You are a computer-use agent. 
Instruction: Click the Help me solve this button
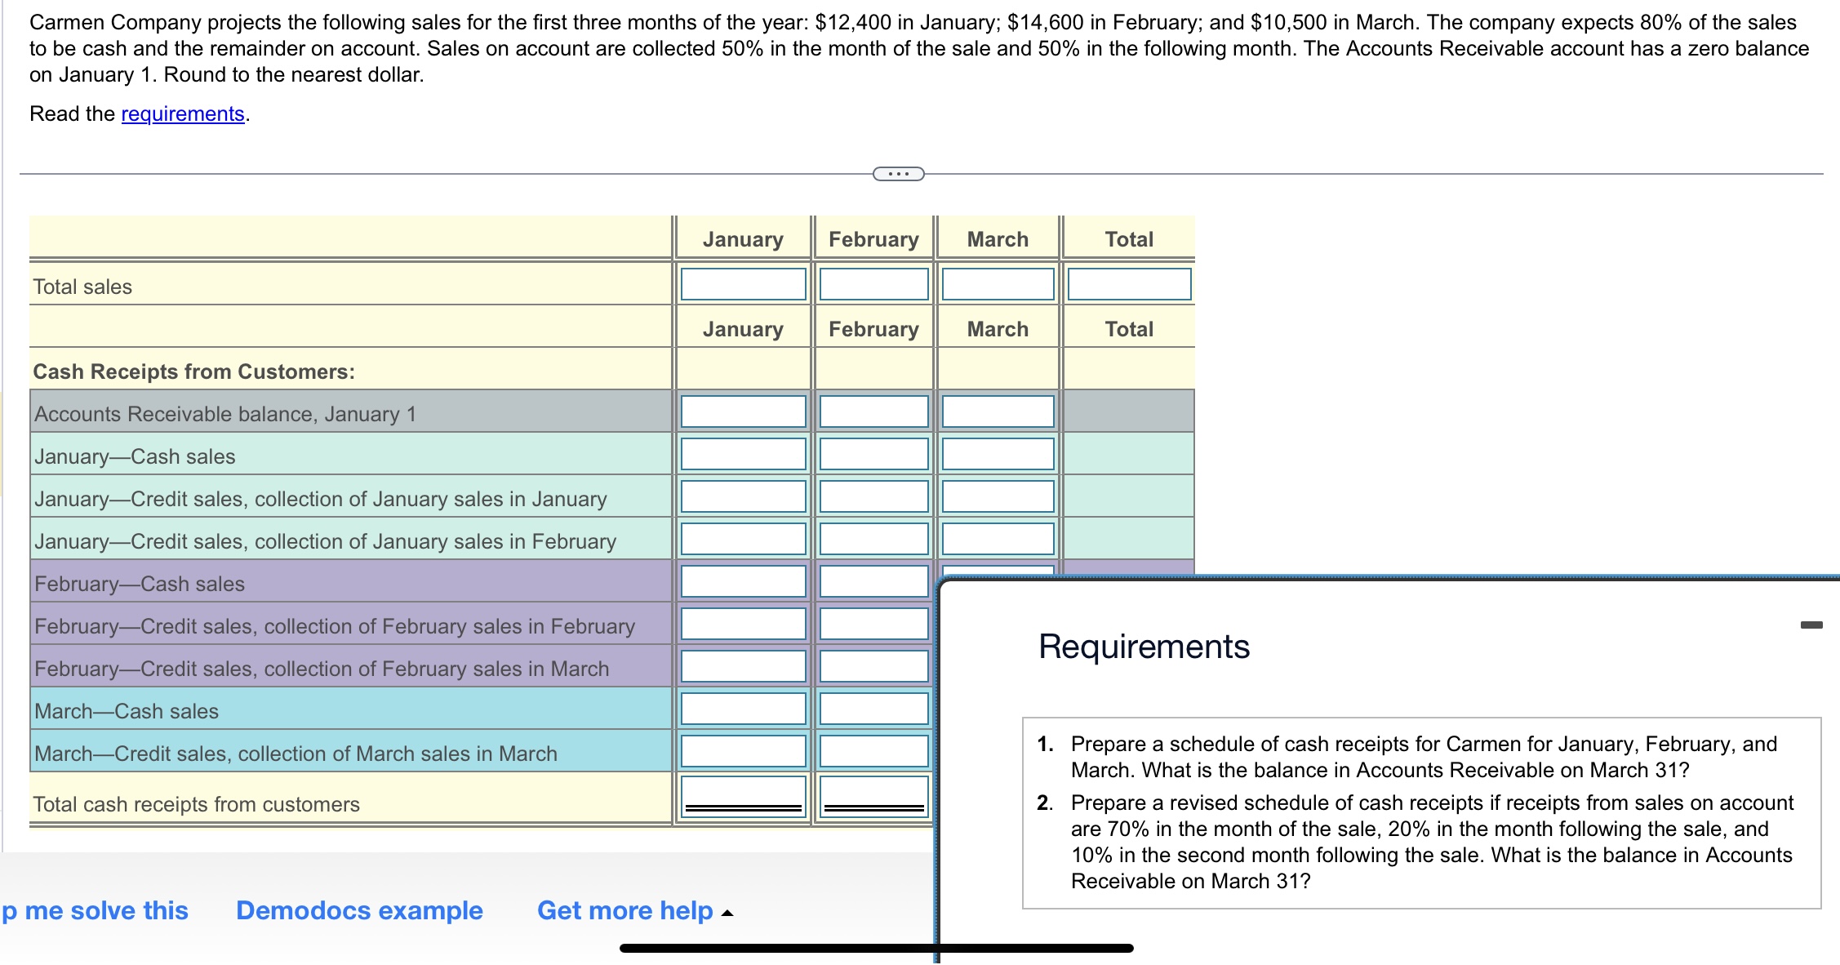[95, 910]
